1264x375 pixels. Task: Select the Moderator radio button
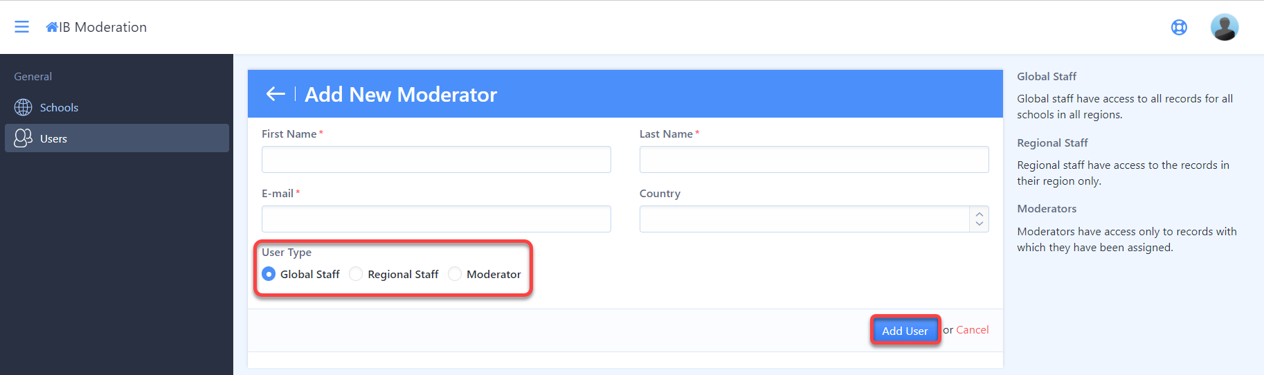(455, 274)
